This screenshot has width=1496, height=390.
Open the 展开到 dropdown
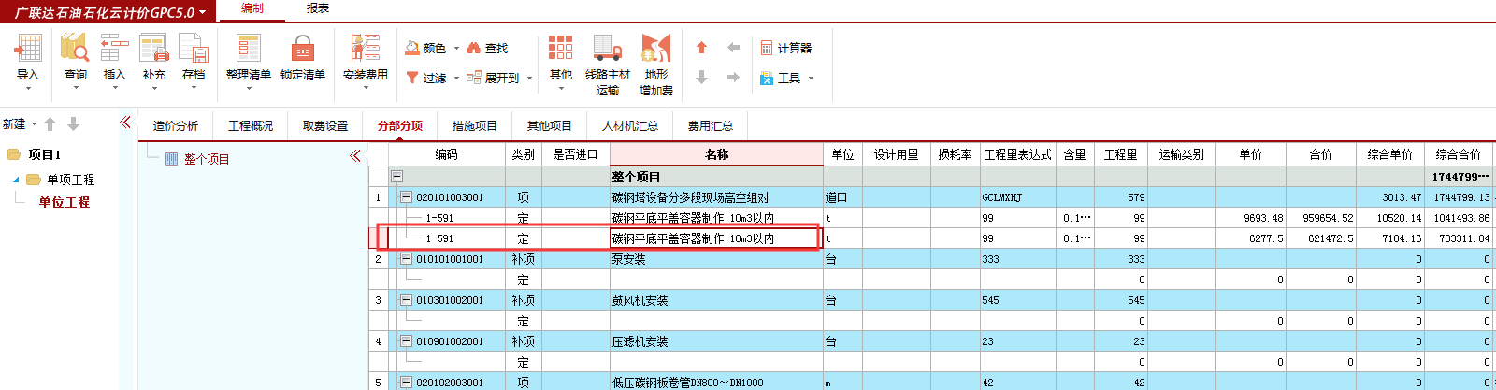(x=529, y=79)
